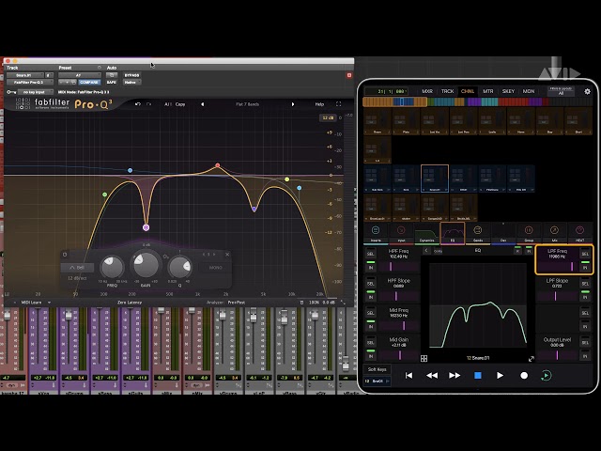Toggle LPF Slope IN switch
601x451 pixels.
tap(585, 297)
